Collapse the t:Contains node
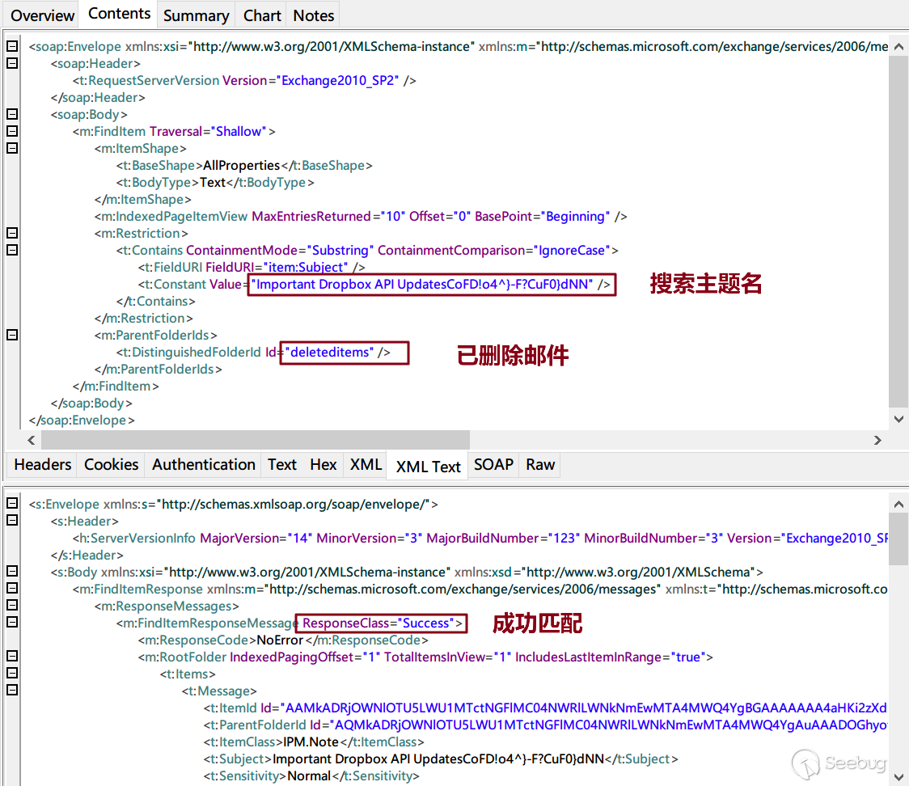909x786 pixels. coord(12,249)
